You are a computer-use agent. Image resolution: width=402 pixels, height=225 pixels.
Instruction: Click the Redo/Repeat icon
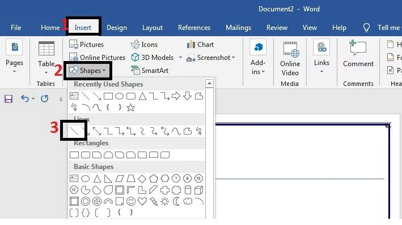[45, 98]
